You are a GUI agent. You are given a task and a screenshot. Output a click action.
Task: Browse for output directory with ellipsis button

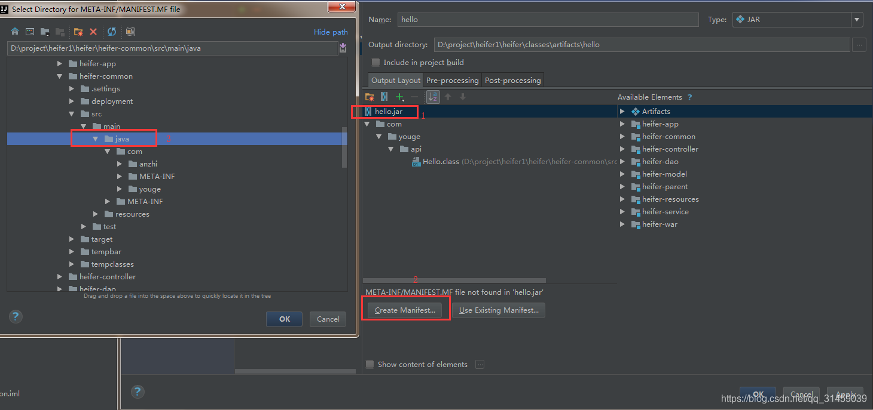[x=859, y=45]
